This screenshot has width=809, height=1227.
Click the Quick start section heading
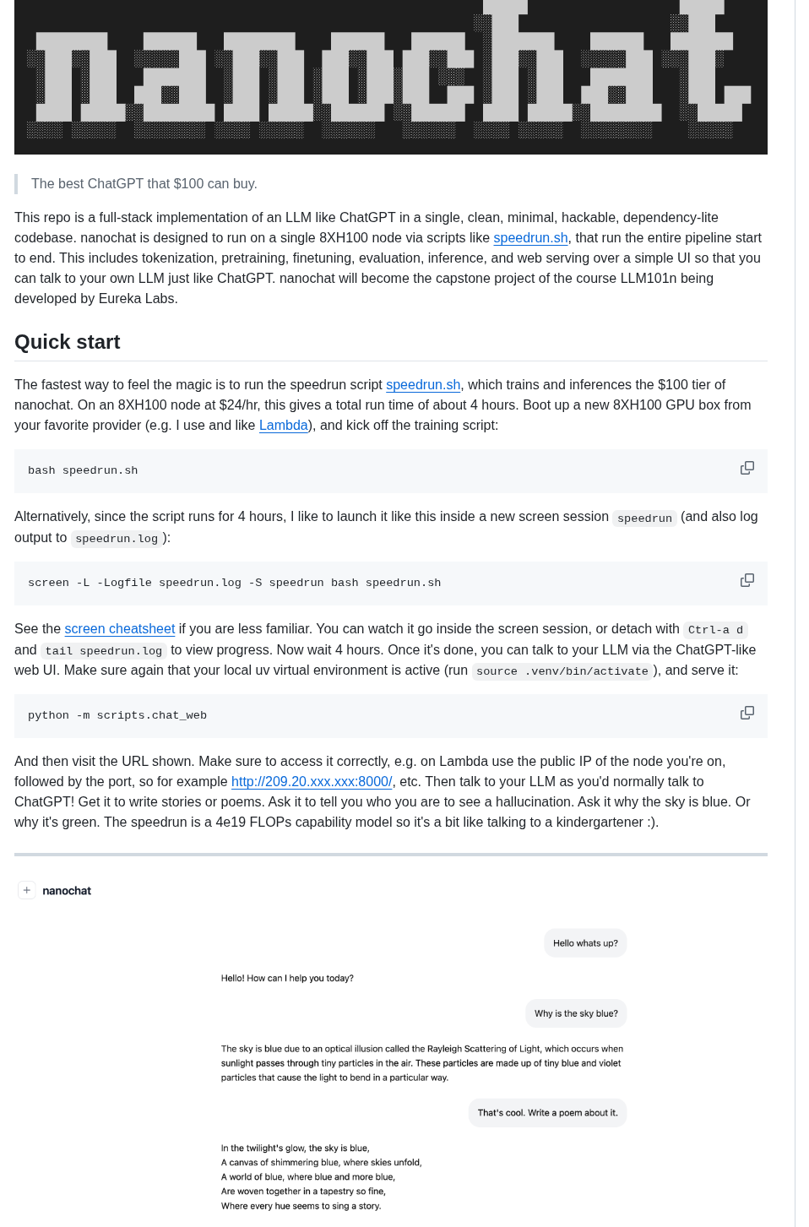tap(67, 342)
